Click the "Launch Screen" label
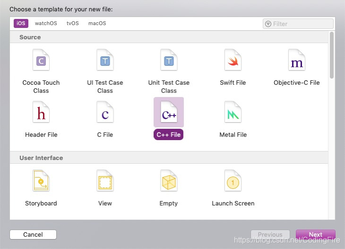 [233, 203]
